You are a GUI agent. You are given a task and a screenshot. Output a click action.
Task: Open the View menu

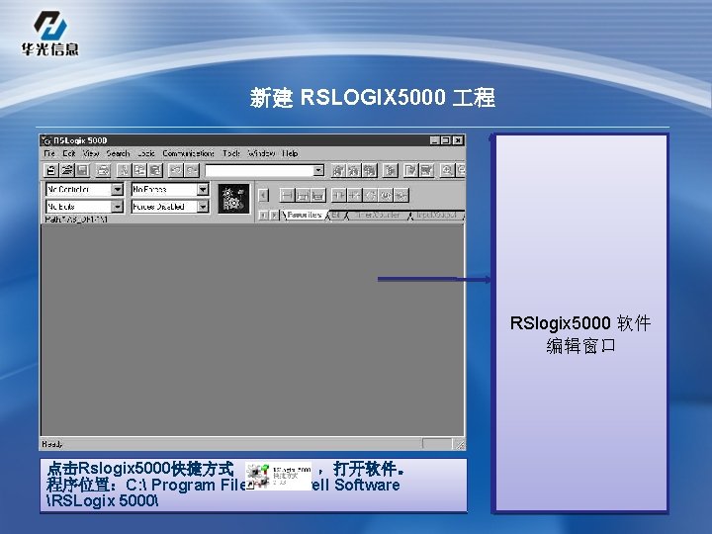[91, 153]
